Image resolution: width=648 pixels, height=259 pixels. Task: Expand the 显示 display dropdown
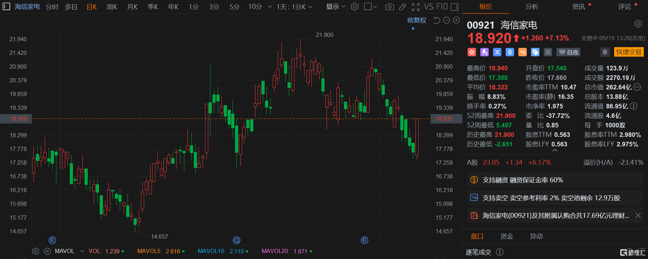336,7
